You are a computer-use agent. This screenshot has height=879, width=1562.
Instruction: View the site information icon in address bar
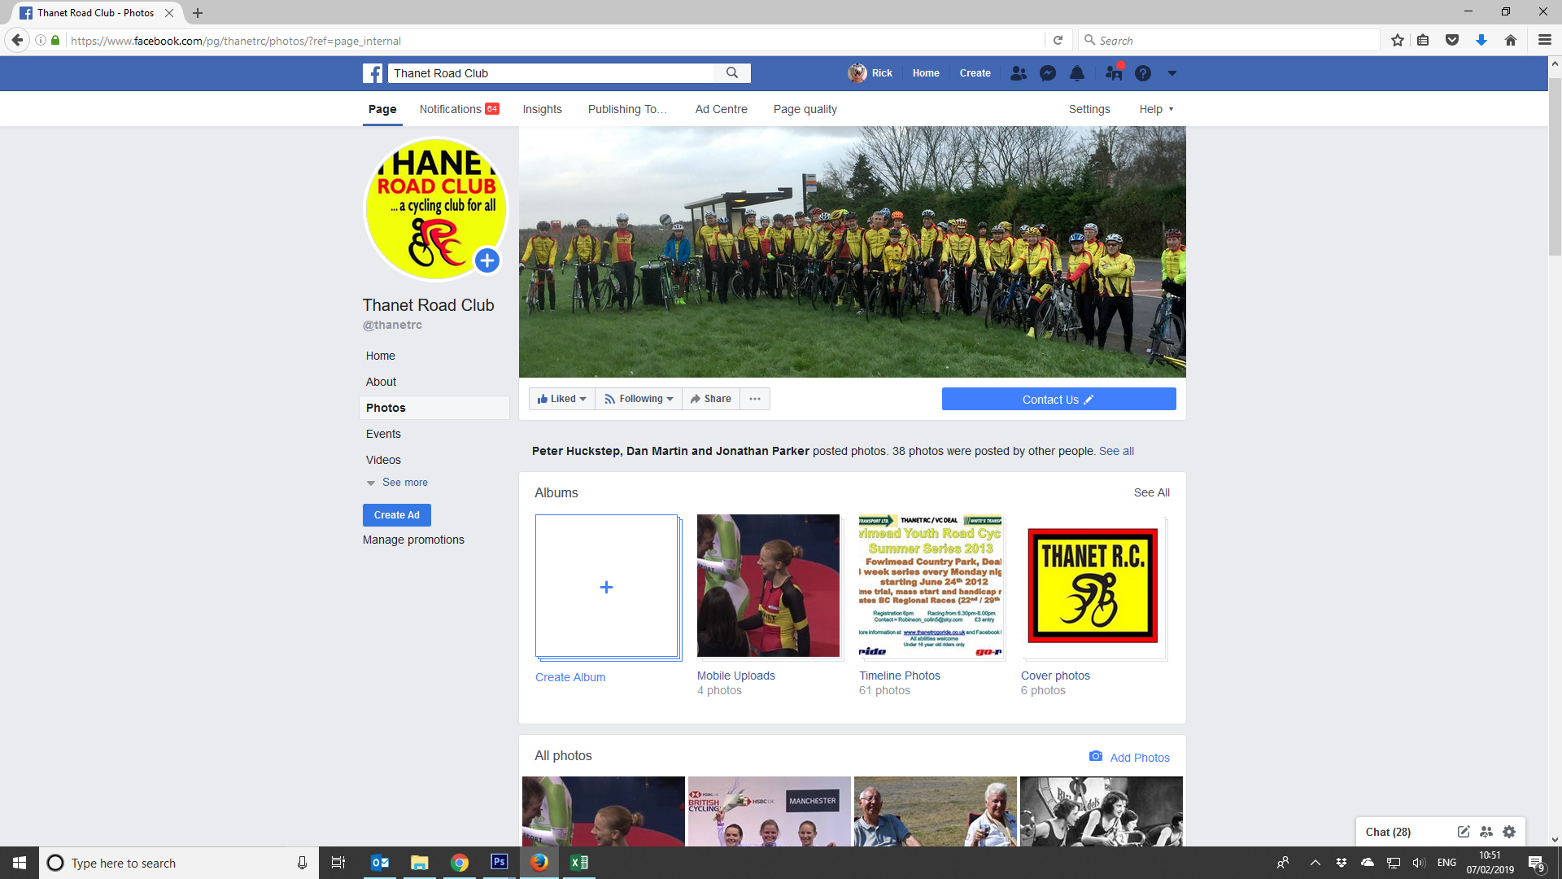tap(40, 40)
